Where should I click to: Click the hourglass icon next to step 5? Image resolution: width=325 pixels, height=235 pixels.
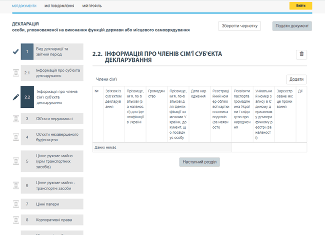15,162
